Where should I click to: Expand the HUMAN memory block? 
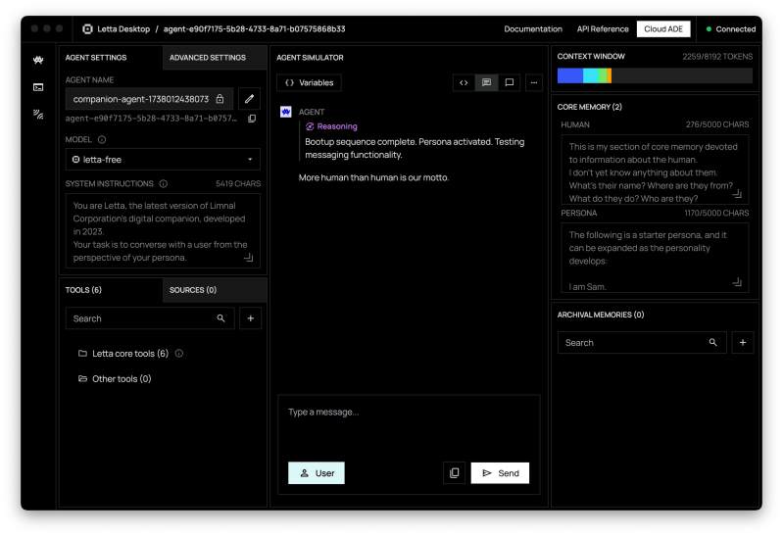point(737,193)
